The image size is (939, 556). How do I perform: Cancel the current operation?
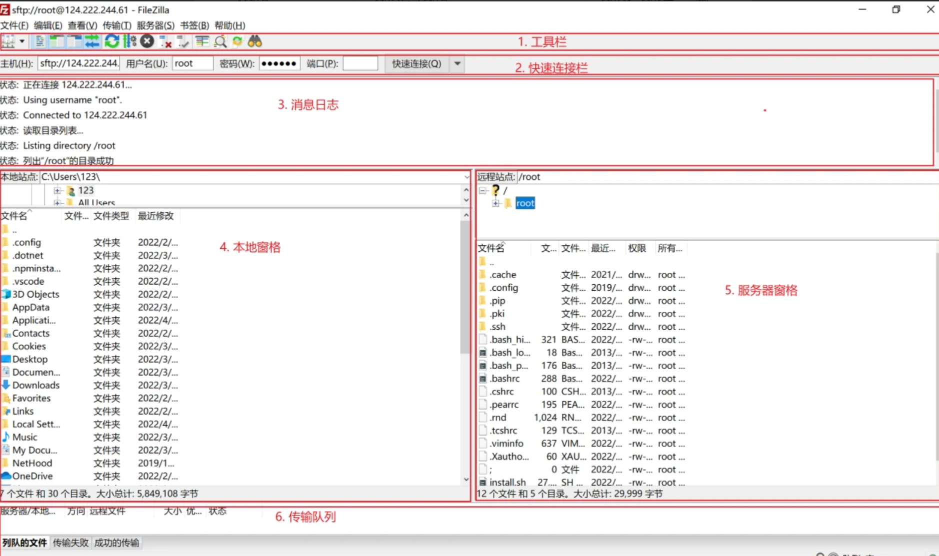146,41
